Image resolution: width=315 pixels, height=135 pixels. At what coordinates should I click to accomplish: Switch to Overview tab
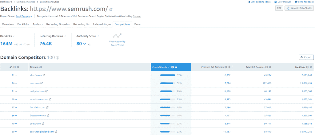tap(8, 24)
